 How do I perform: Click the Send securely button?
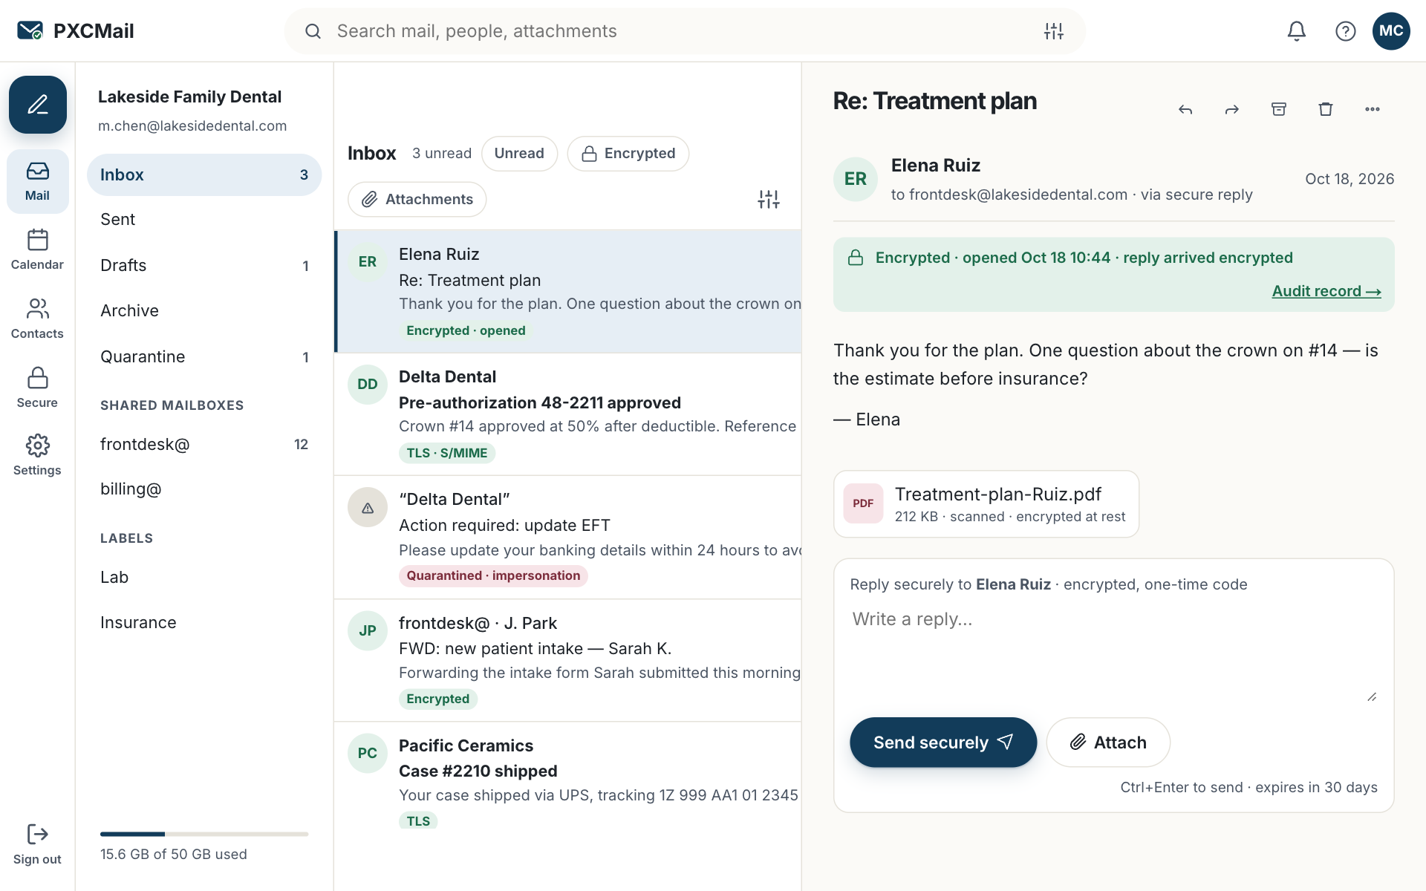pos(943,742)
